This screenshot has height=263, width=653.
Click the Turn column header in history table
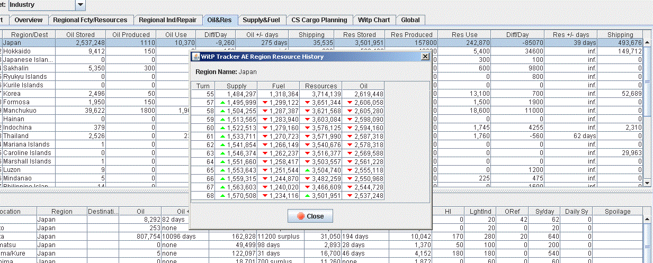click(x=203, y=86)
